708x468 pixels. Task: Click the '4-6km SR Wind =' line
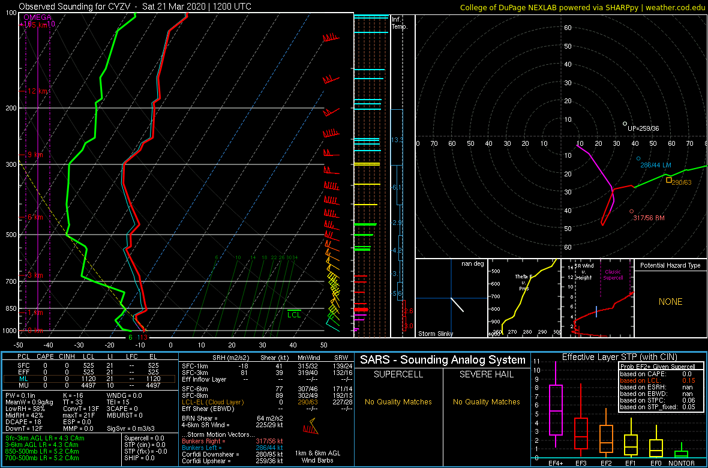click(x=233, y=425)
